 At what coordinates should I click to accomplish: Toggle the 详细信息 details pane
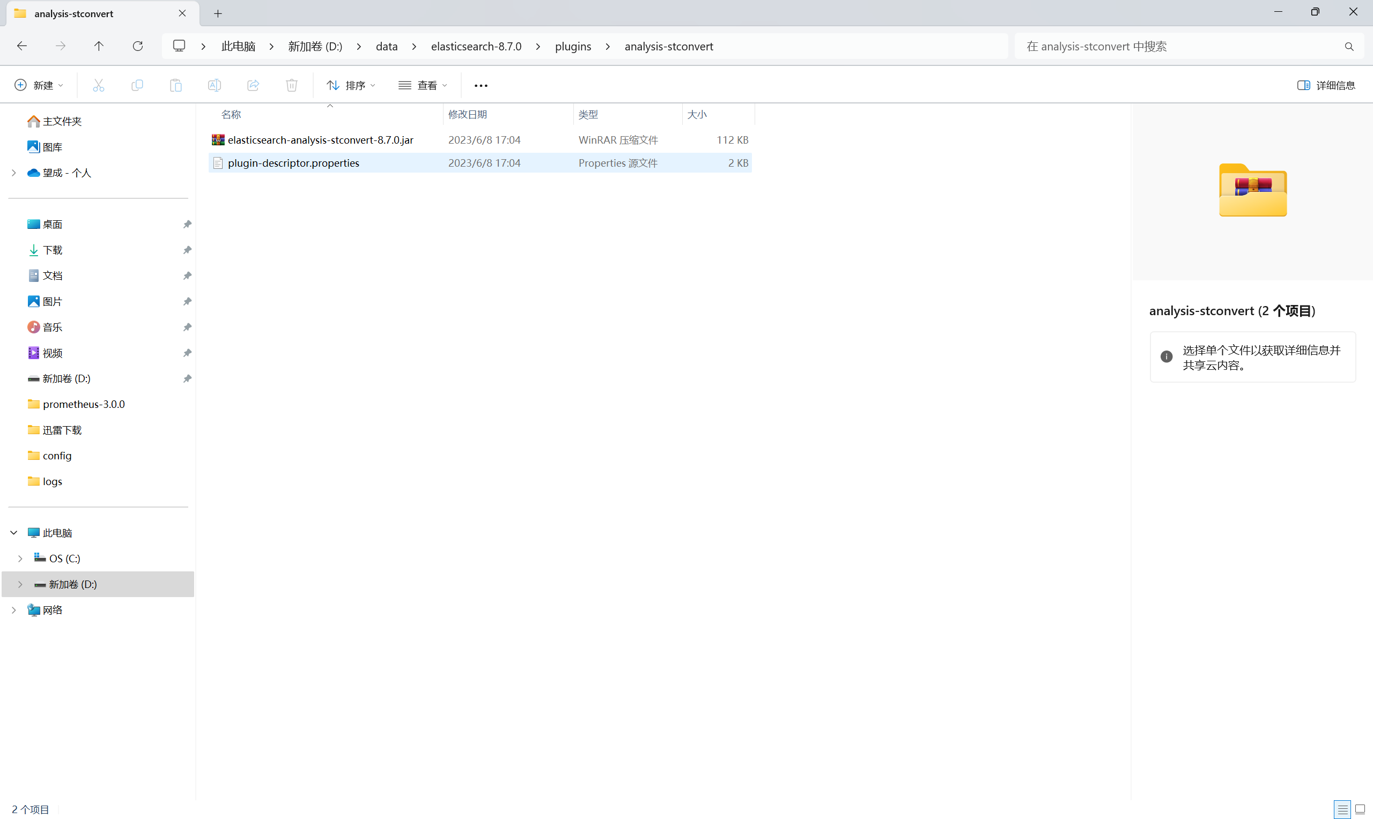point(1326,85)
